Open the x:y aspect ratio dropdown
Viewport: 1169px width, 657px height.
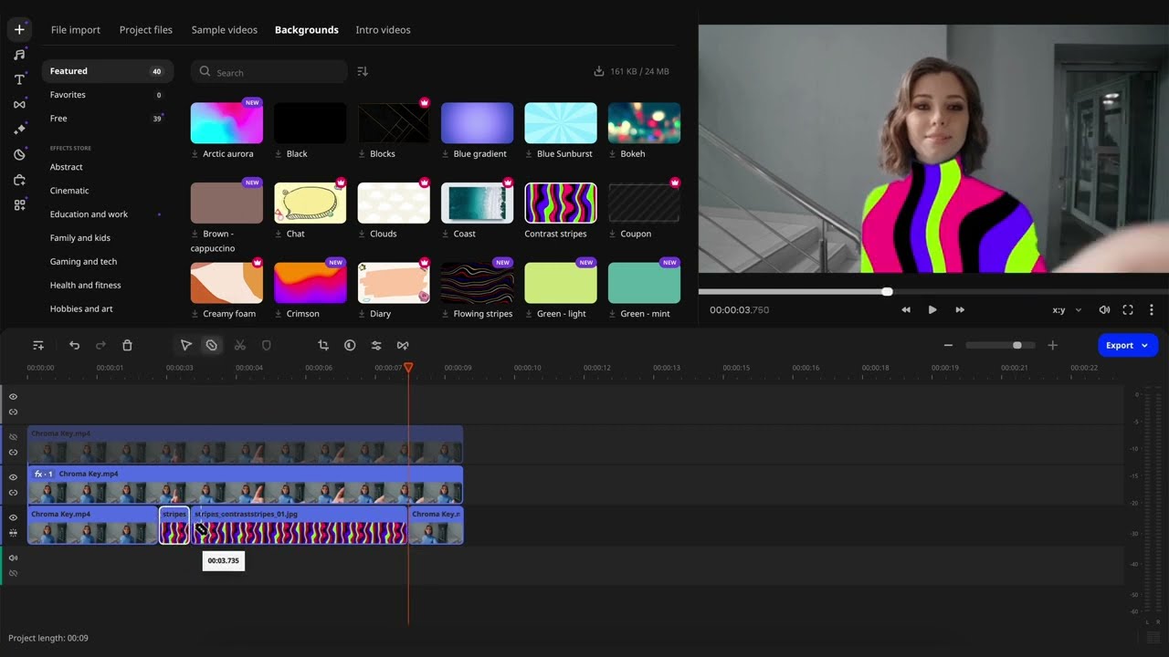point(1067,310)
